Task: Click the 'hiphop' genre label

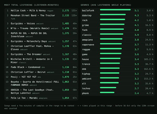Action: click(86, 74)
